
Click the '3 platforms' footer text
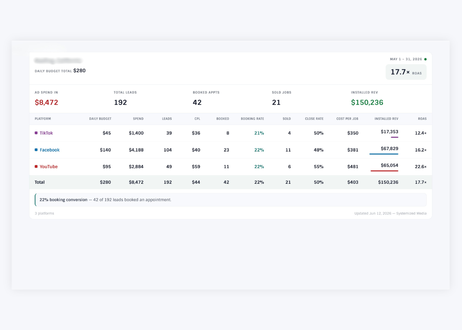coord(44,213)
